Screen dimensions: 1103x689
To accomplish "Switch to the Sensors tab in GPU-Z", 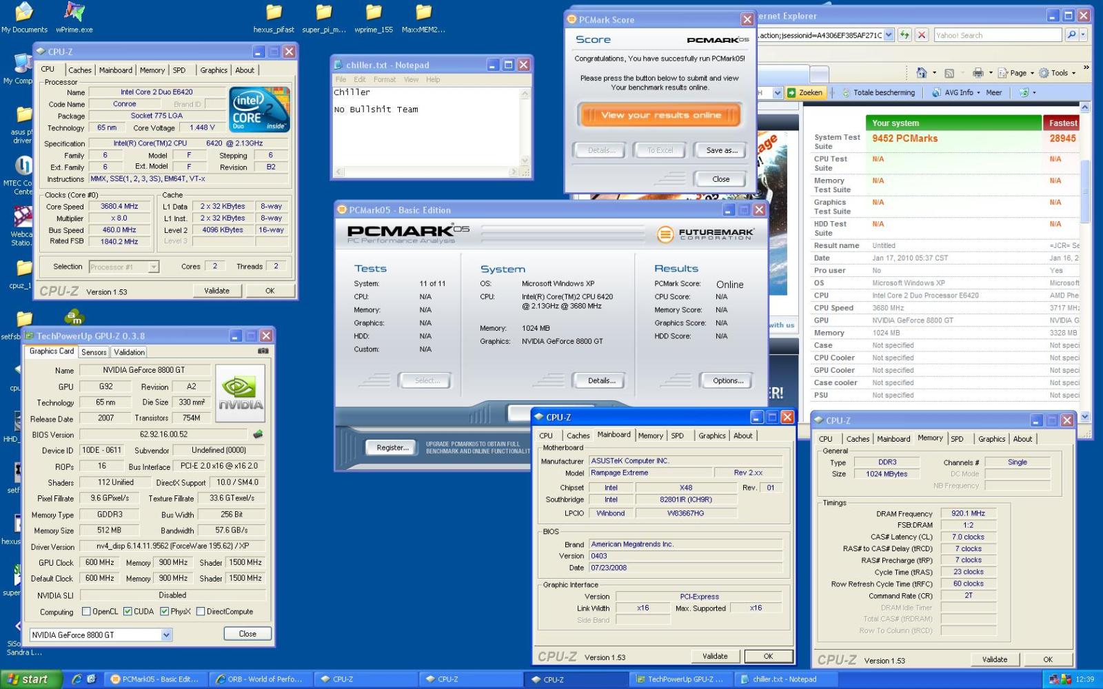I will pos(94,352).
